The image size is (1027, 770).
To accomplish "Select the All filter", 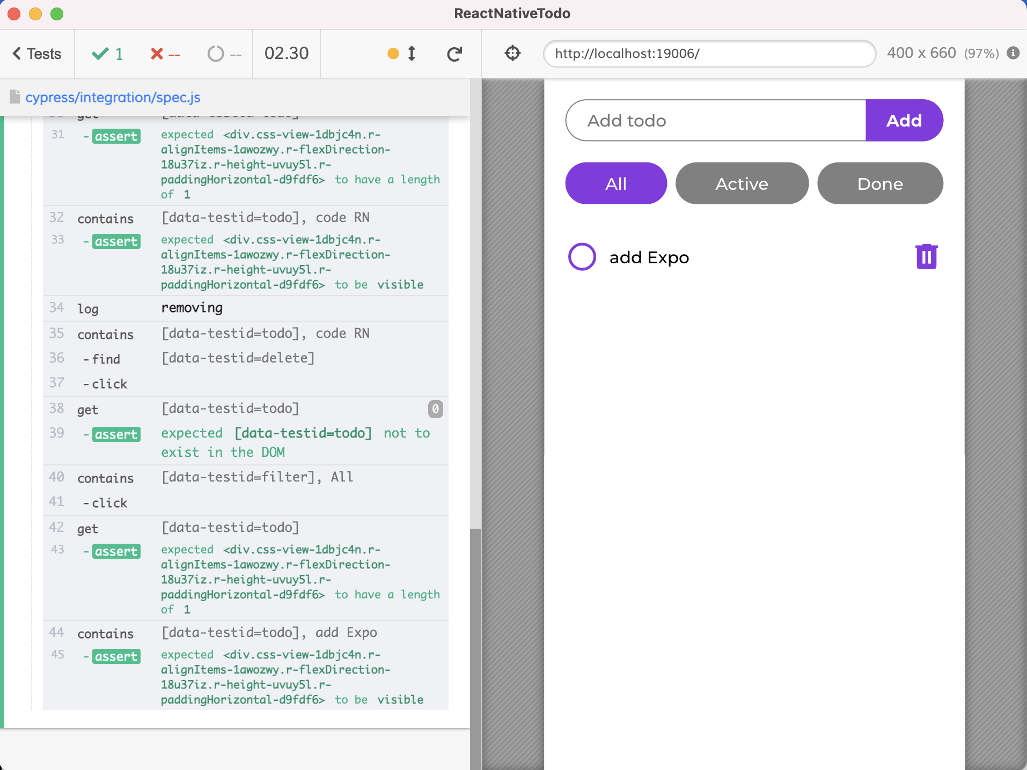I will 616,183.
